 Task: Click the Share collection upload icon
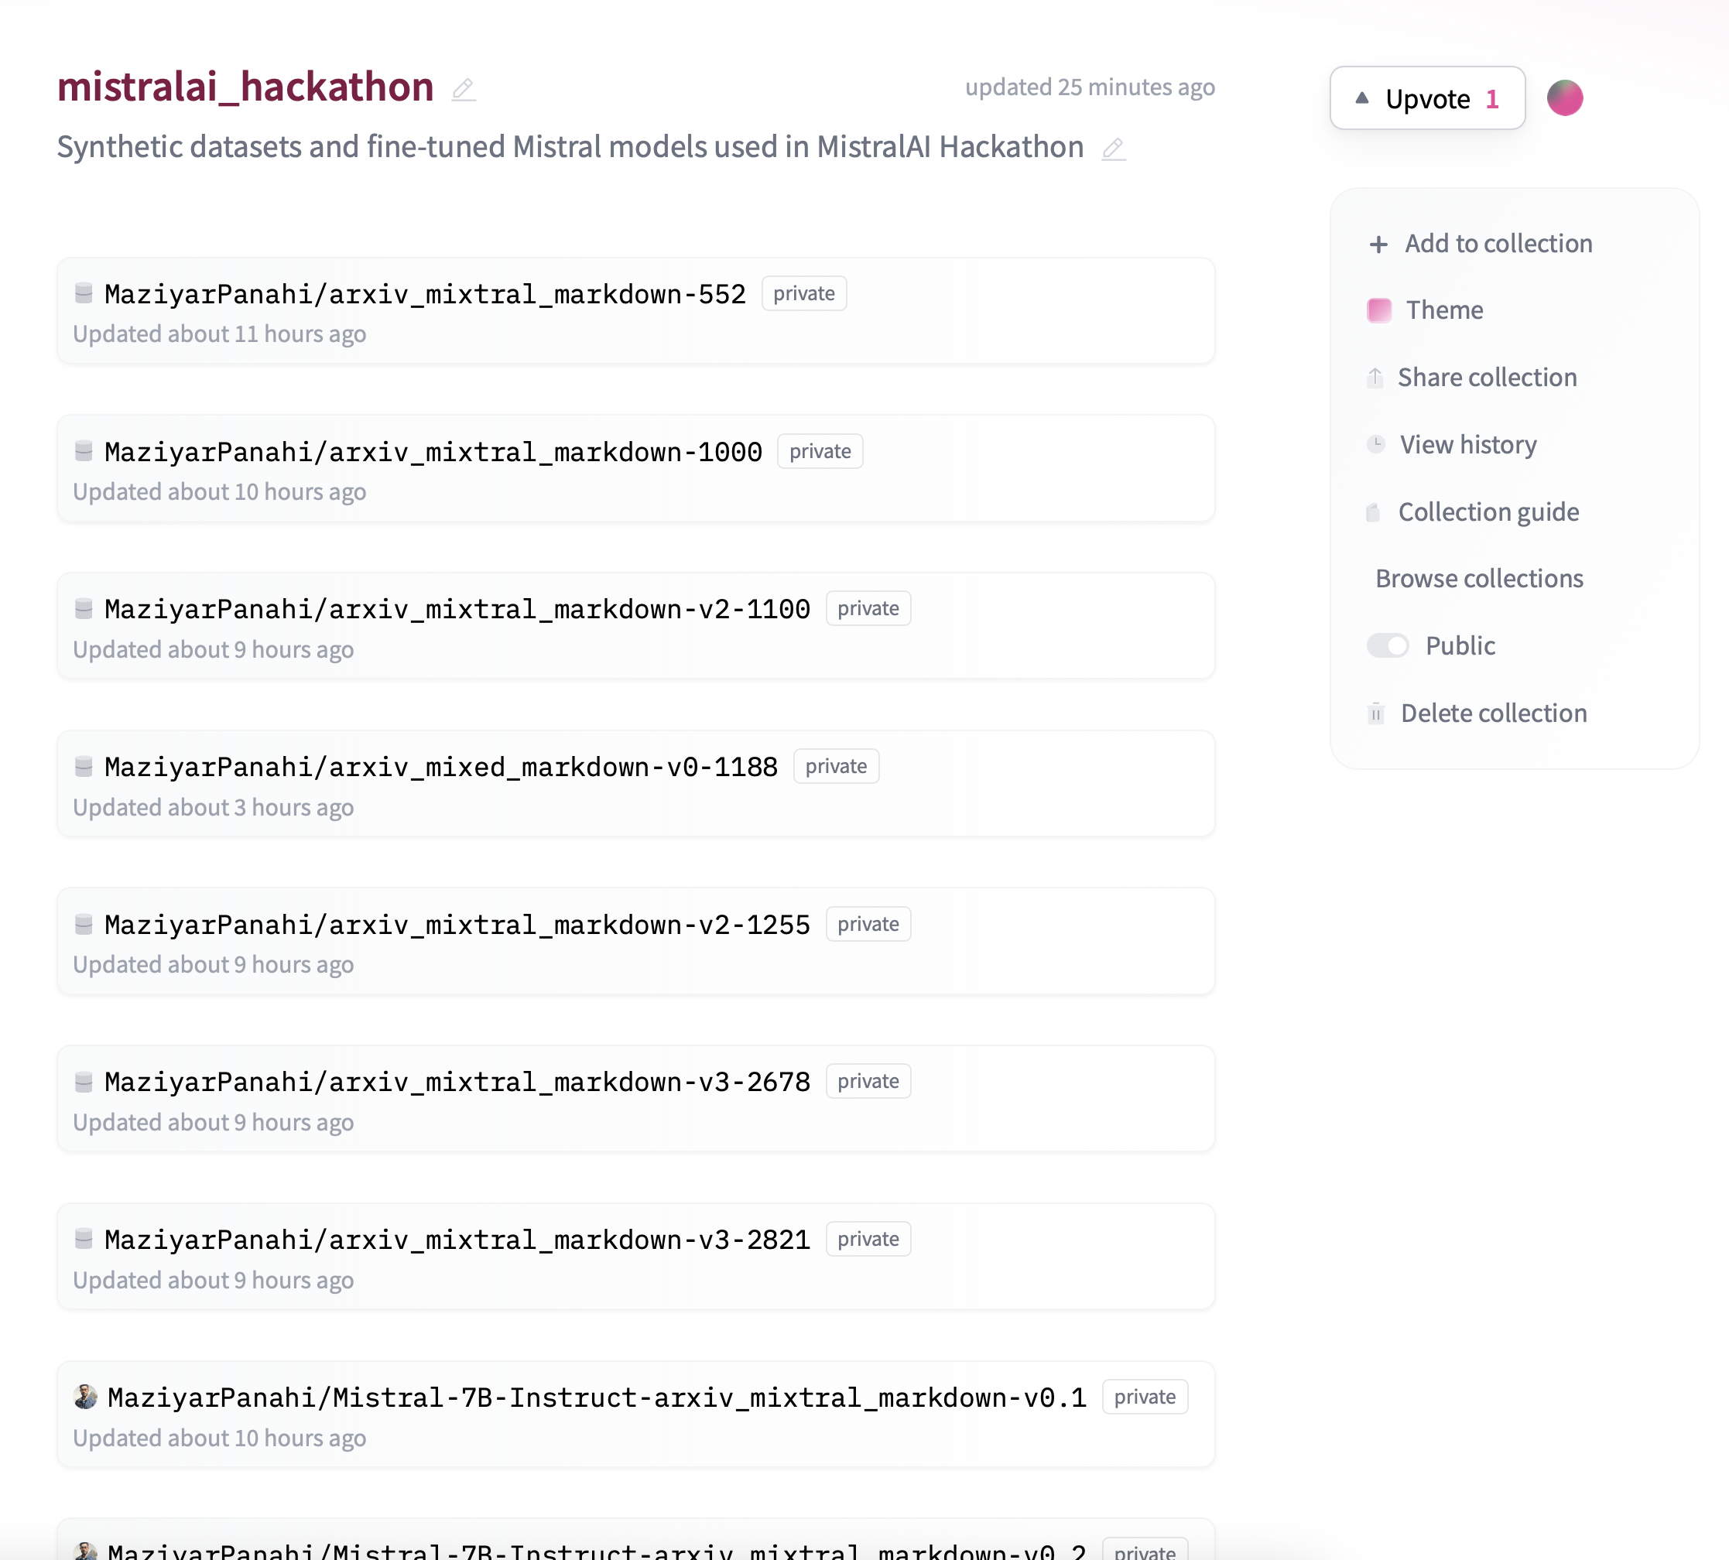tap(1375, 378)
